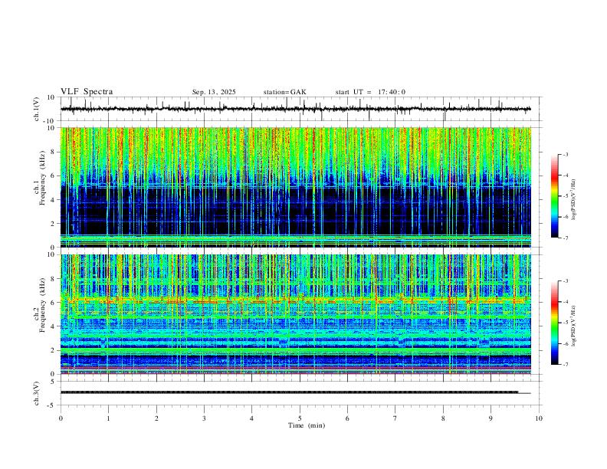Screen dimensions: 607x469
Task: Click the ch.2 PSD color scale bar
Action: (x=555, y=323)
